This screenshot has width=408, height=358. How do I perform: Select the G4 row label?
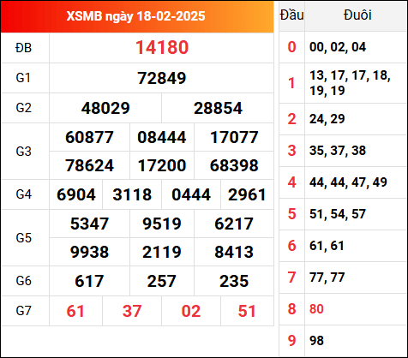point(23,194)
